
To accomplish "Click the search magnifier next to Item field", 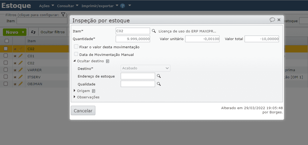I will point(154,31).
